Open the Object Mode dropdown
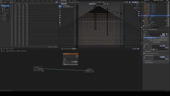Image resolution: width=170 pixels, height=96 pixels. (x=65, y=2)
